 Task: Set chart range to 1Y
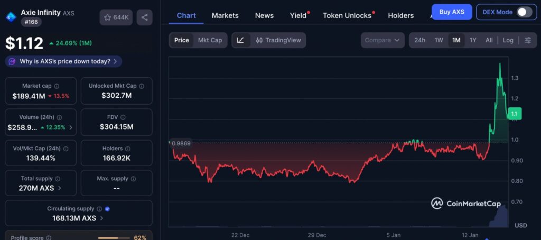click(473, 40)
